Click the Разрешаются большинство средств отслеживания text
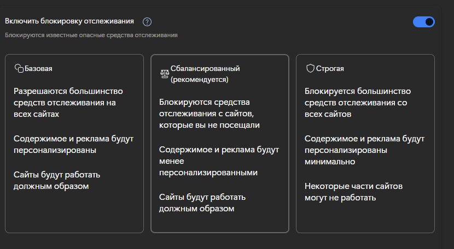 point(68,103)
